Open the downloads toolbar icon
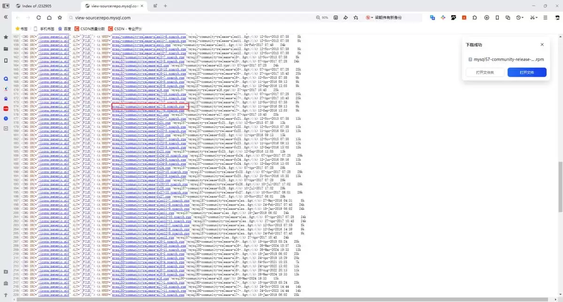 pos(487,17)
